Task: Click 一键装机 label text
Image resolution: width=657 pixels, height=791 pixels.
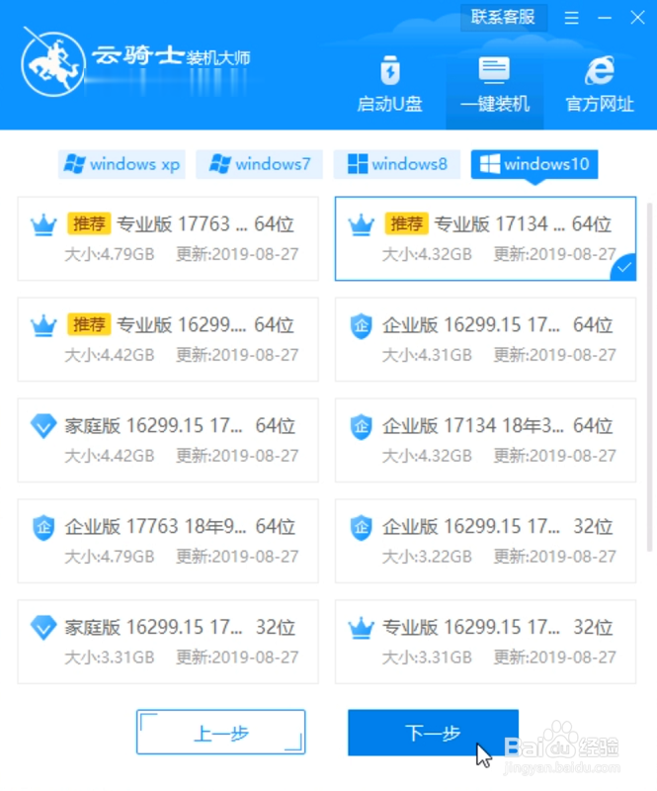Action: pos(495,104)
